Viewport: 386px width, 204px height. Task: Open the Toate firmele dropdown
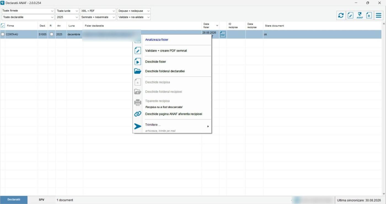[28, 11]
